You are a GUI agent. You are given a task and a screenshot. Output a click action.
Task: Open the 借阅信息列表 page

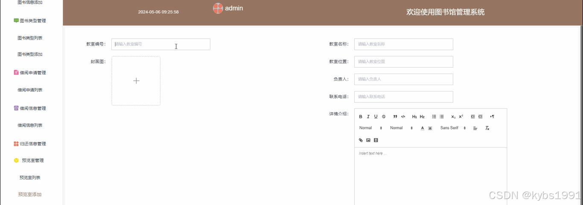coord(30,125)
